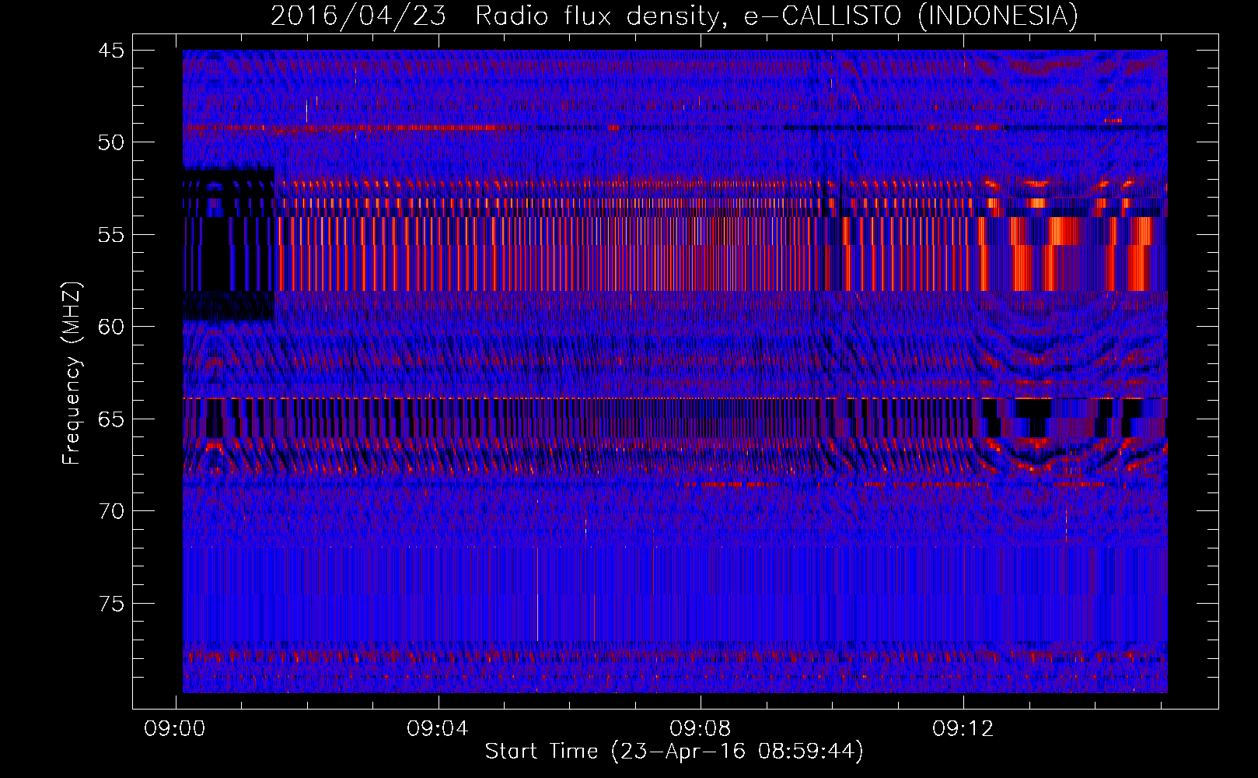Click the 09:00 time tick label
Screen dimensions: 1258x778
[175, 729]
